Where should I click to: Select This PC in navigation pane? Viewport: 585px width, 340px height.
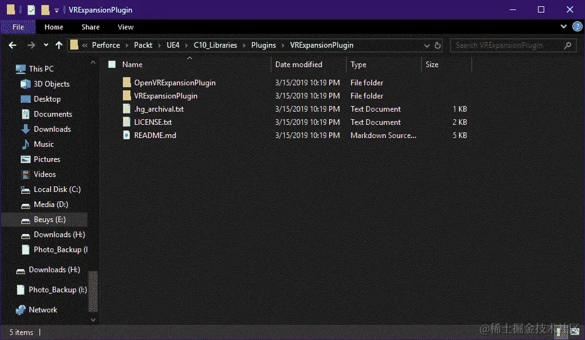coord(41,68)
